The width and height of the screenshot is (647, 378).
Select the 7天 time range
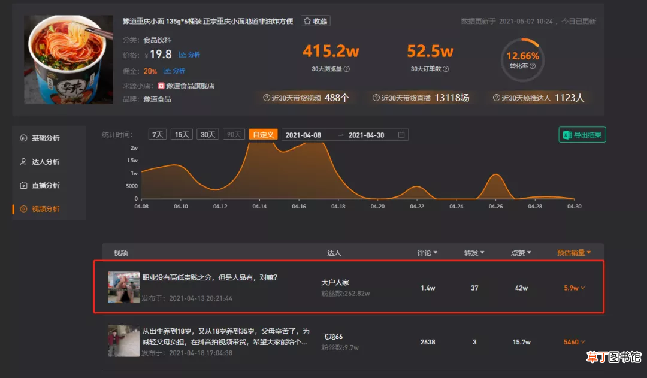[x=157, y=135]
